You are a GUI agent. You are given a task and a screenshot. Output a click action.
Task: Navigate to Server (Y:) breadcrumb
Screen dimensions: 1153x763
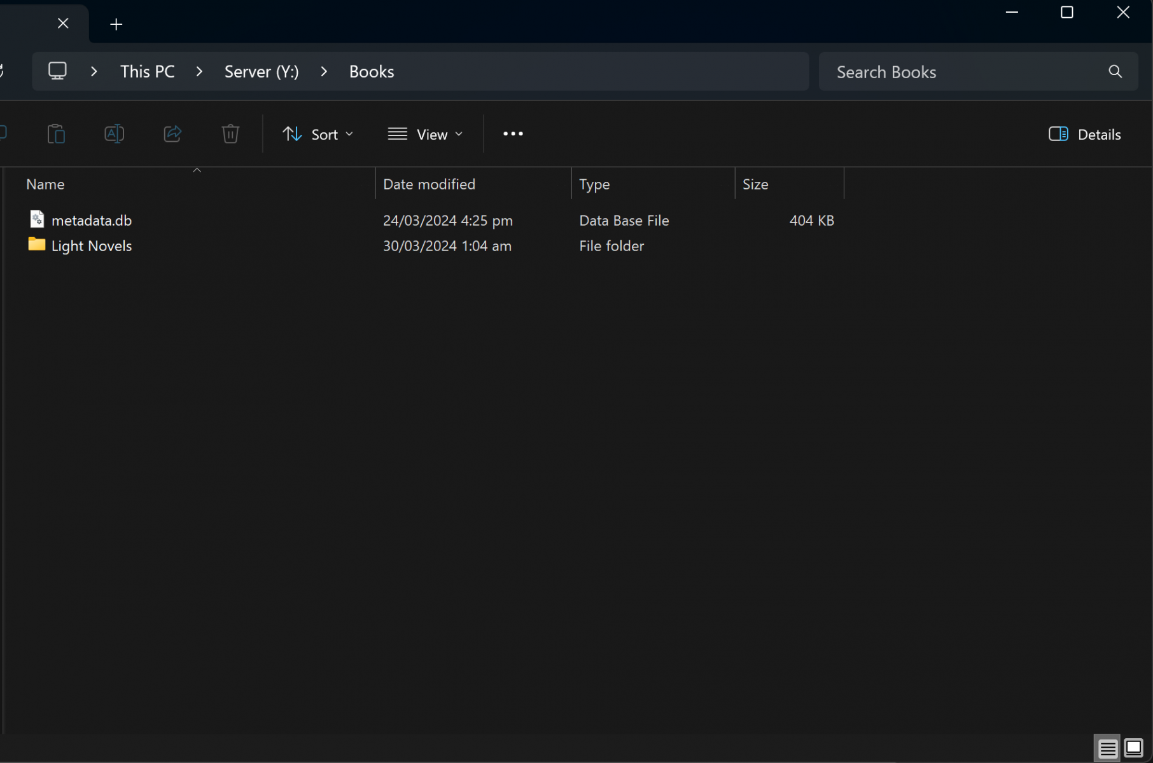click(262, 72)
